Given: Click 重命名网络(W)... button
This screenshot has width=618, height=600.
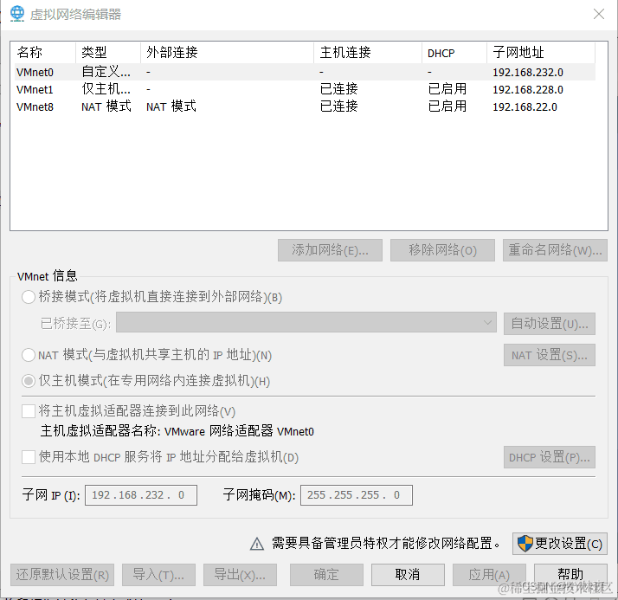Looking at the screenshot, I should [x=555, y=250].
